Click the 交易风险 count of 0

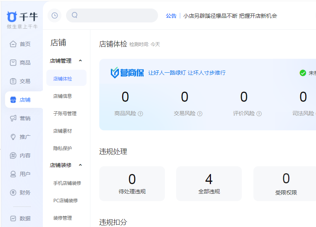click(x=185, y=97)
